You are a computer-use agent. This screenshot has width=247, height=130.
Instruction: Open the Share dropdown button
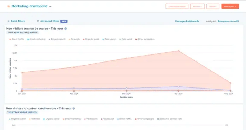213,6
